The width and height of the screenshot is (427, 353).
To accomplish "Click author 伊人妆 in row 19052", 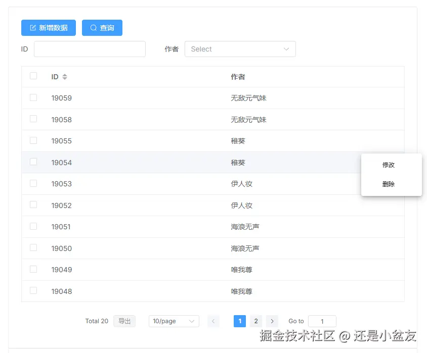I will tap(241, 206).
